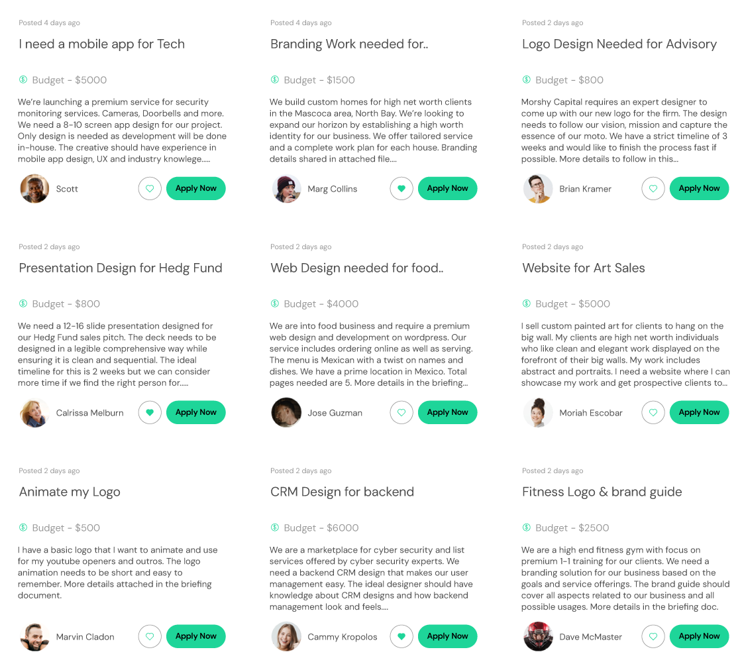
Task: Heart the Website for Art Sales listing
Action: (653, 413)
